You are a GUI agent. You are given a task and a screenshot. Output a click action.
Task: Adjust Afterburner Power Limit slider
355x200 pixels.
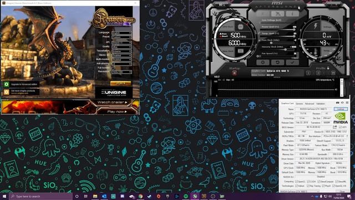278,29
